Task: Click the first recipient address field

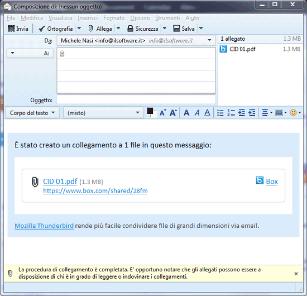Action: coord(136,54)
